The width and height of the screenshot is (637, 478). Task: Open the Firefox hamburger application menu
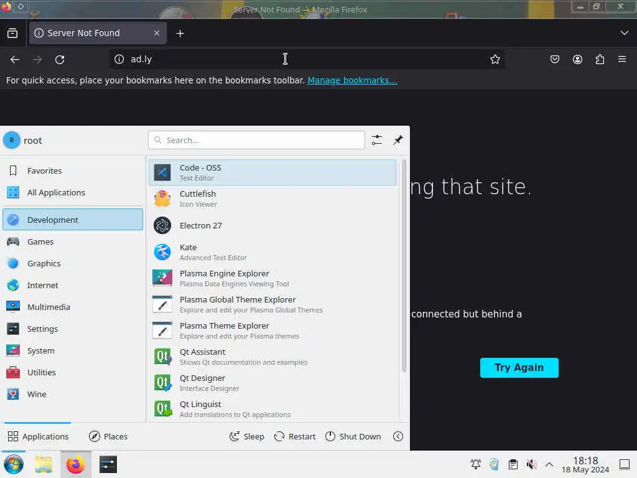pos(622,59)
